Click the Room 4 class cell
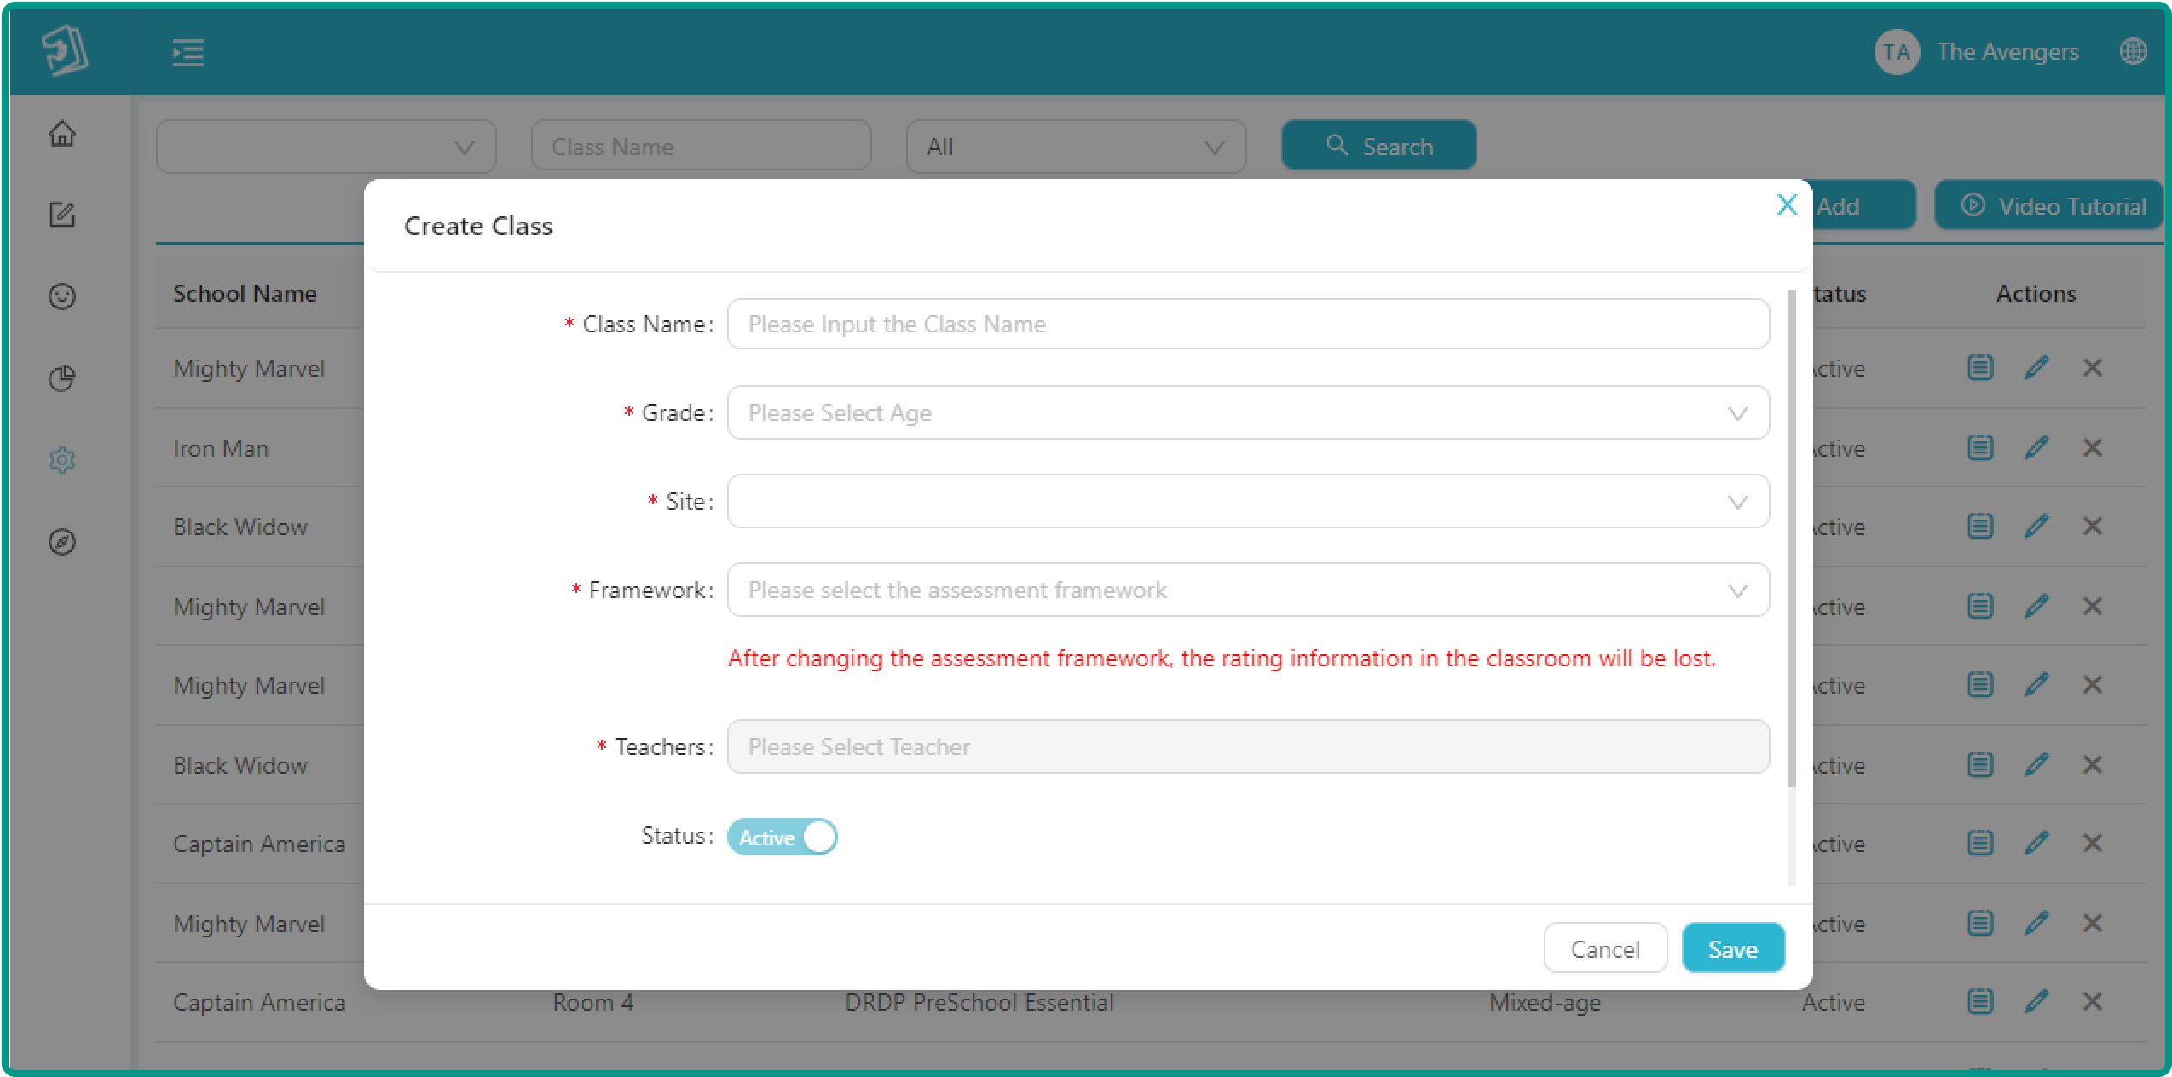Viewport: 2172px width, 1077px height. point(593,1002)
